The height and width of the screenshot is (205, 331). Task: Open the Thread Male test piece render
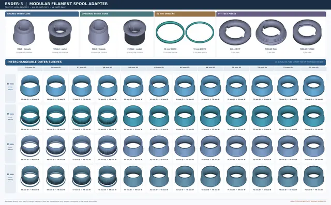(271, 32)
